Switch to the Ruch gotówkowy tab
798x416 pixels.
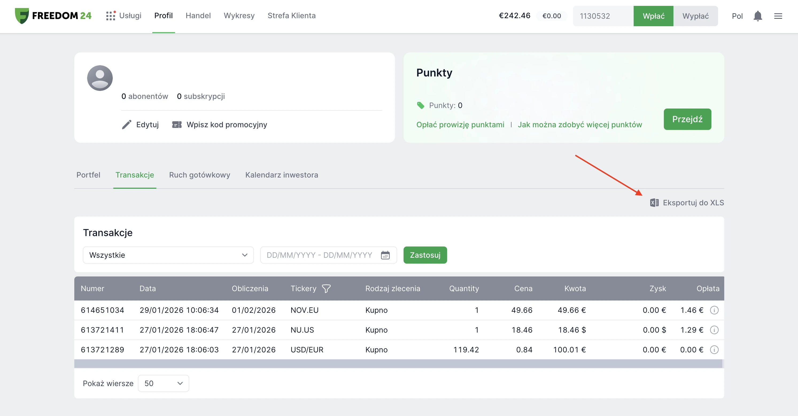[x=199, y=175]
